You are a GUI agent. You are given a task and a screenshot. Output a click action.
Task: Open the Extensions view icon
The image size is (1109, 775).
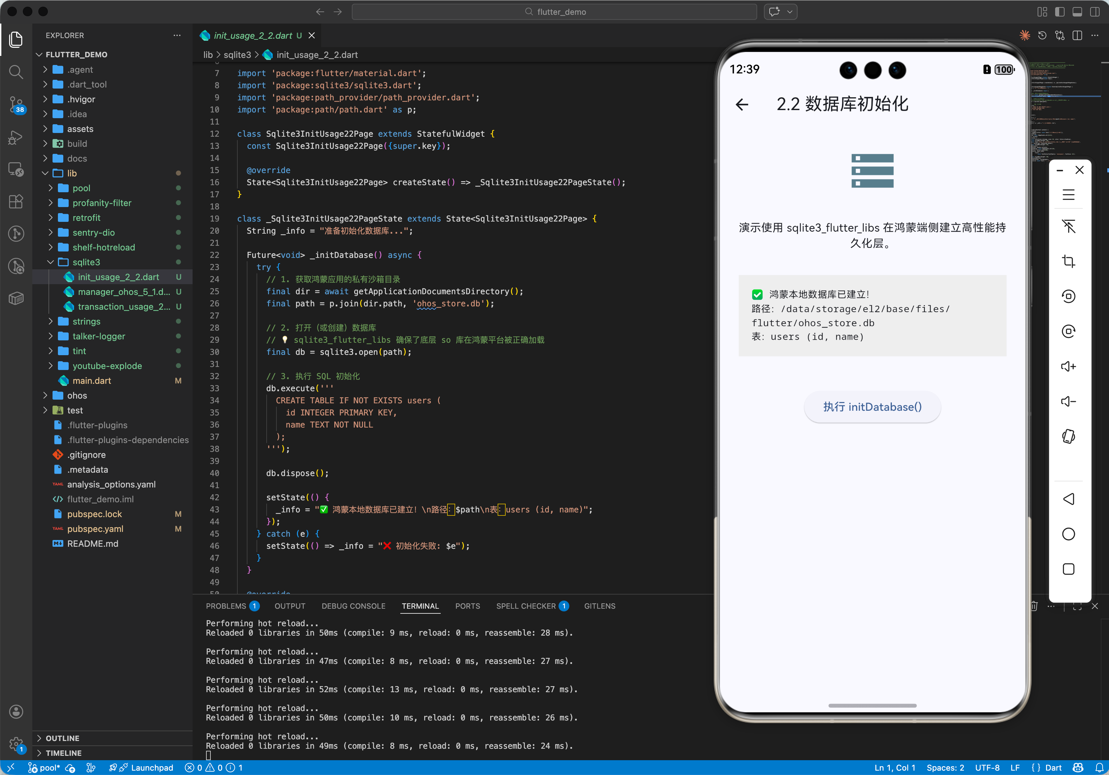(16, 201)
